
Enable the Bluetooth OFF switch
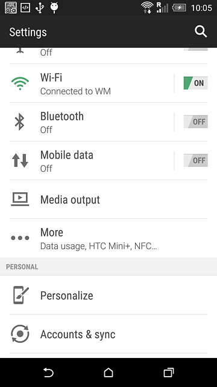[x=195, y=122]
